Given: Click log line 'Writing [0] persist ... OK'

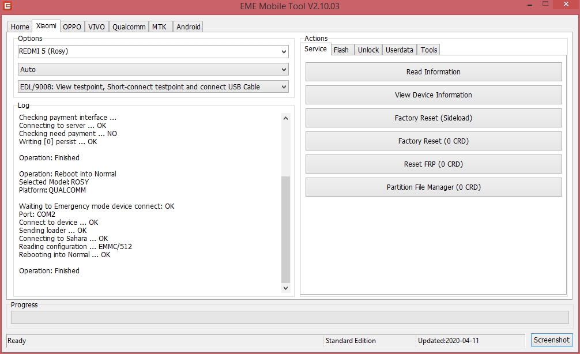Looking at the screenshot, I should click(x=58, y=142).
